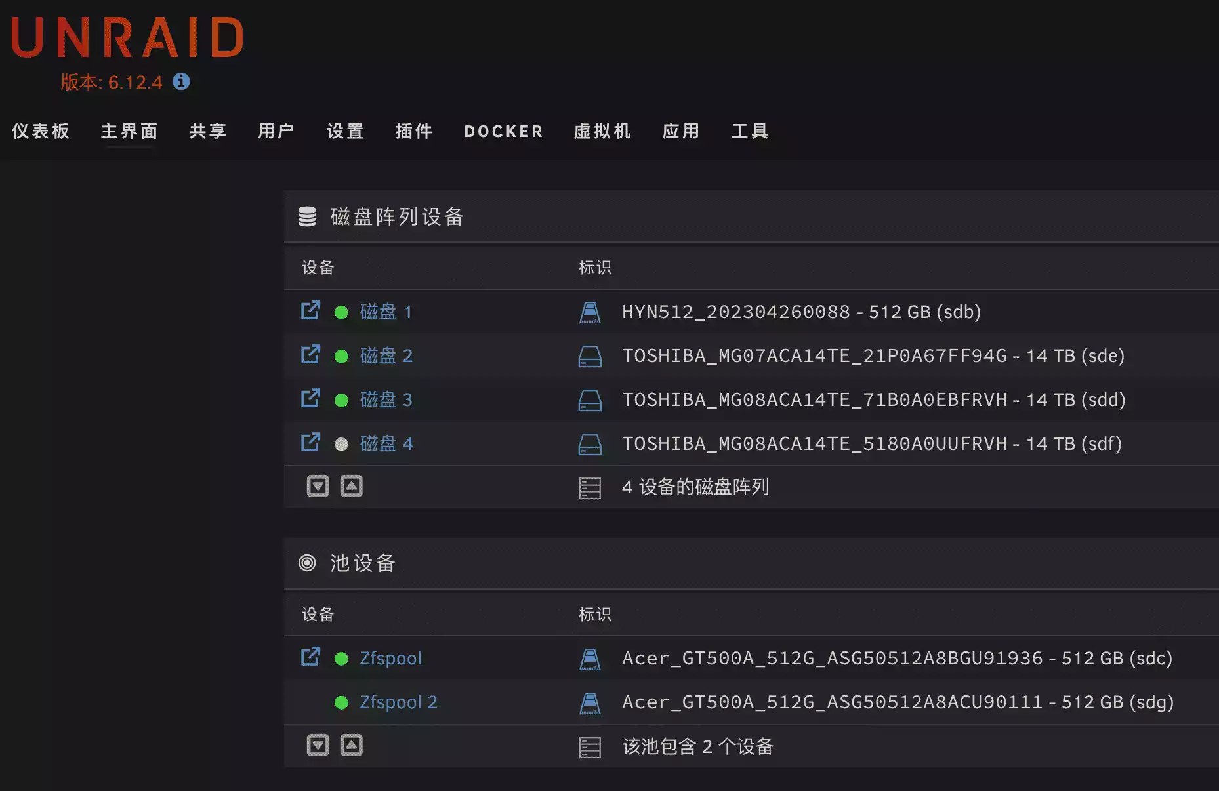Open the DOCKER tab
The width and height of the screenshot is (1219, 791).
coord(503,131)
